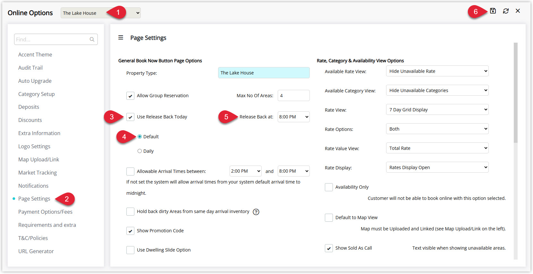Click the search magnifier in Find box
This screenshot has height=274, width=533.
(92, 39)
